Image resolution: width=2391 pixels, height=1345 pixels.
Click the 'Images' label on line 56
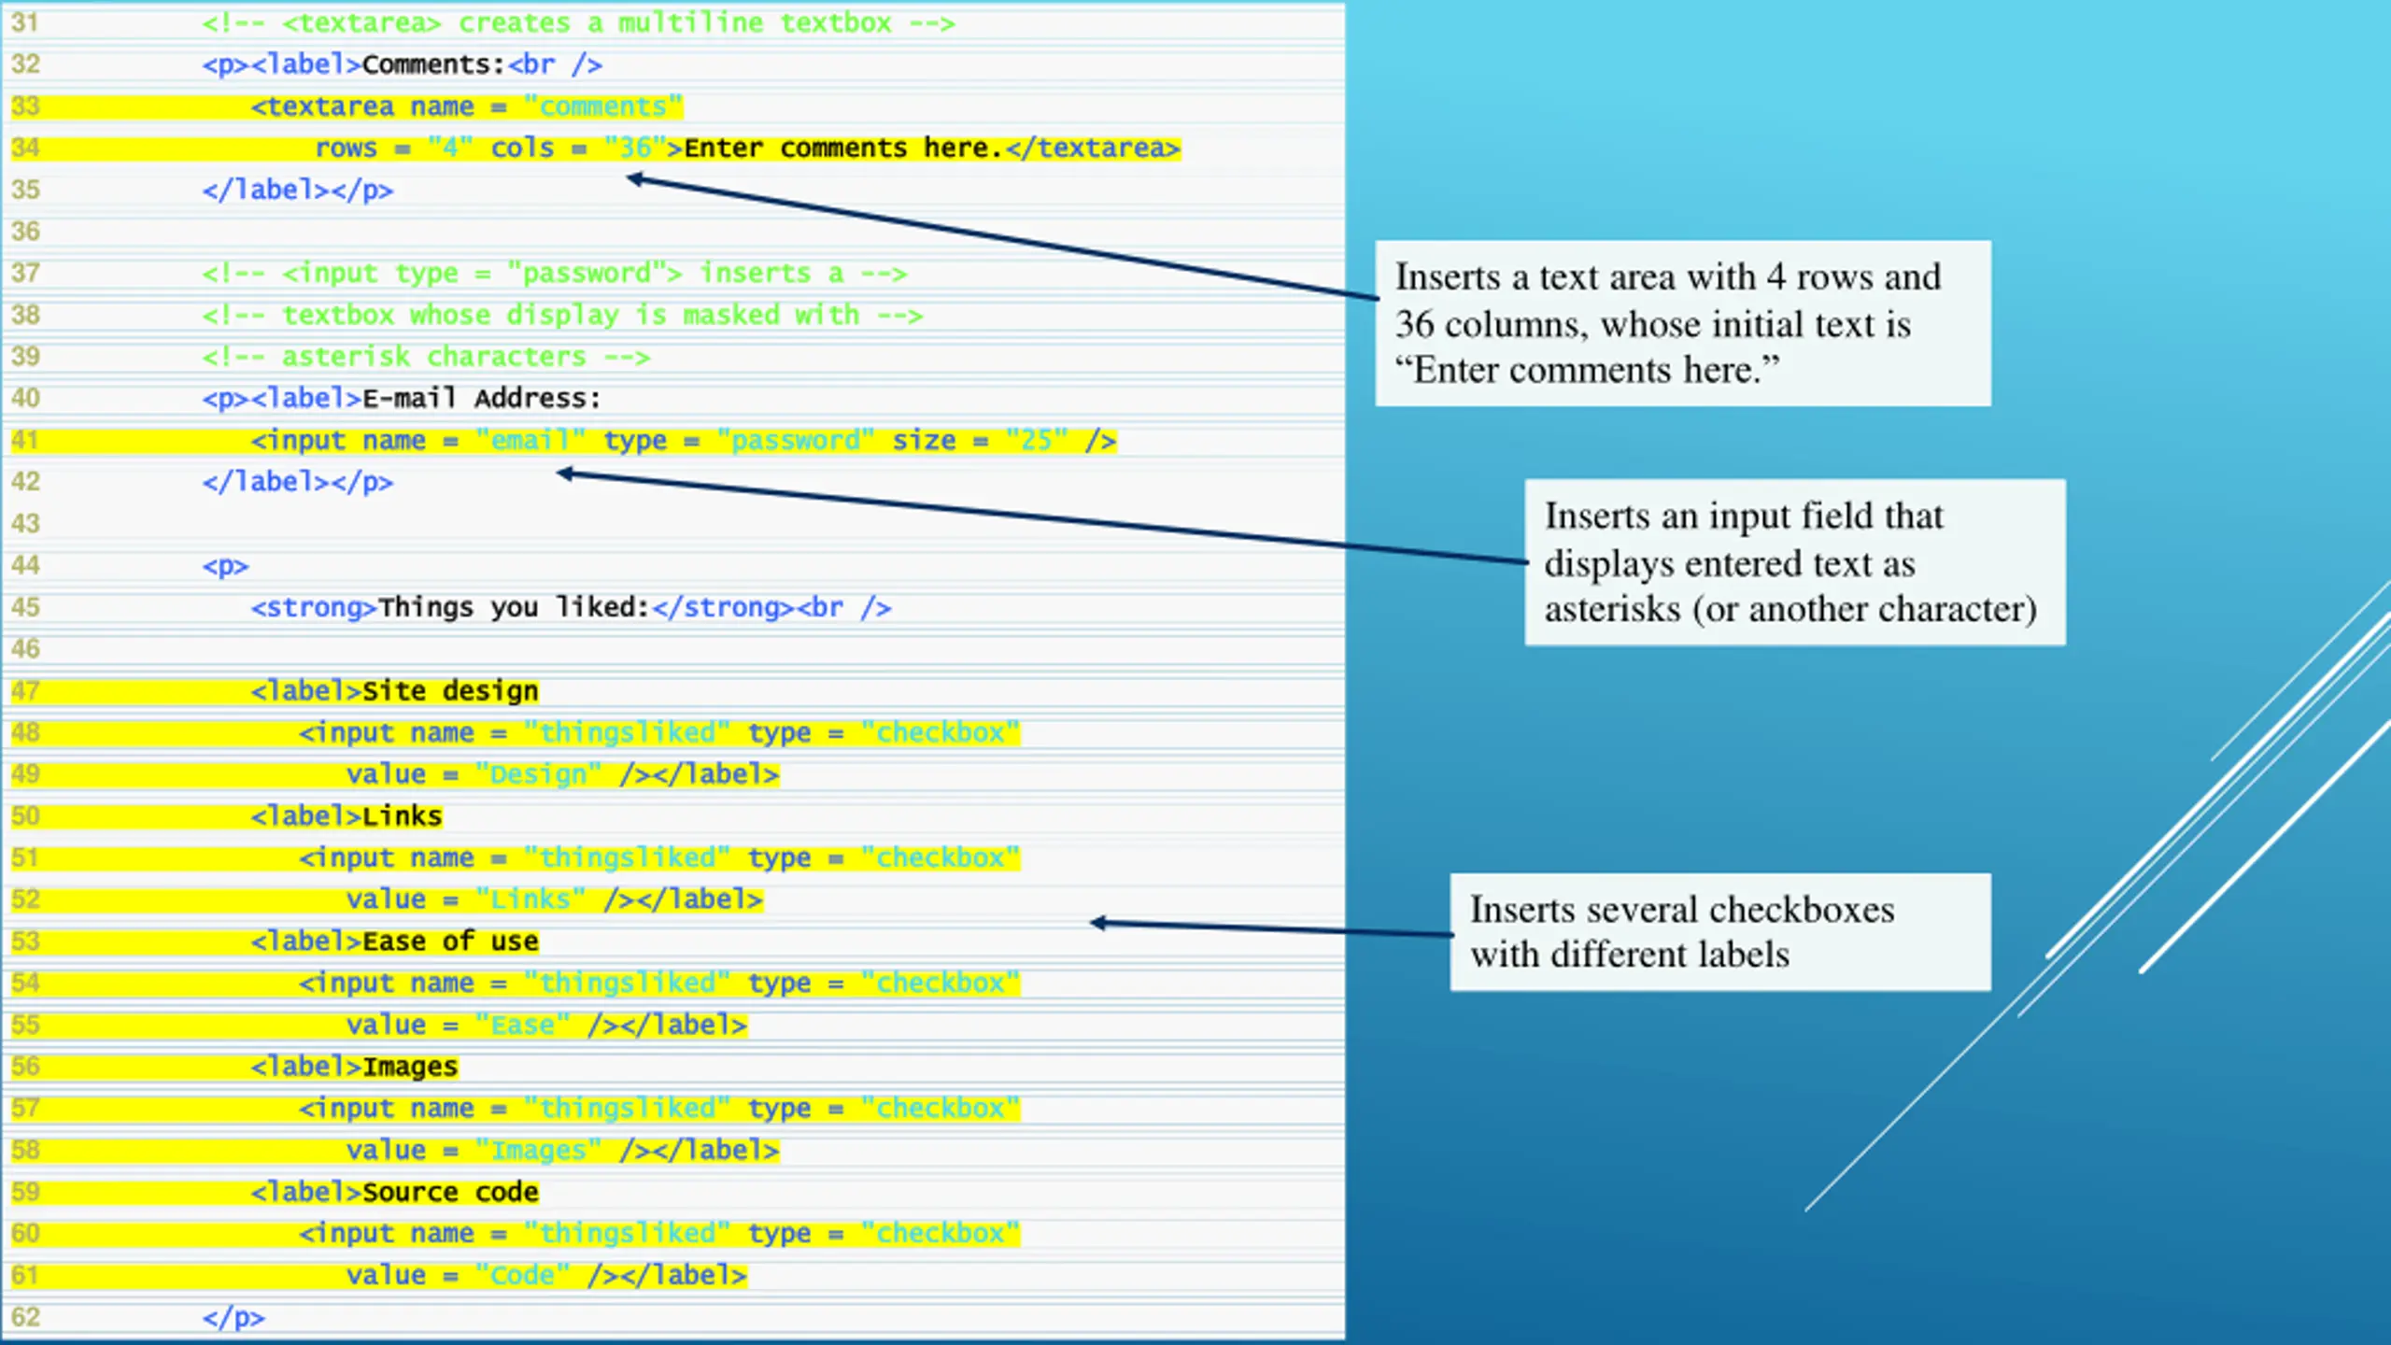pyautogui.click(x=354, y=1066)
